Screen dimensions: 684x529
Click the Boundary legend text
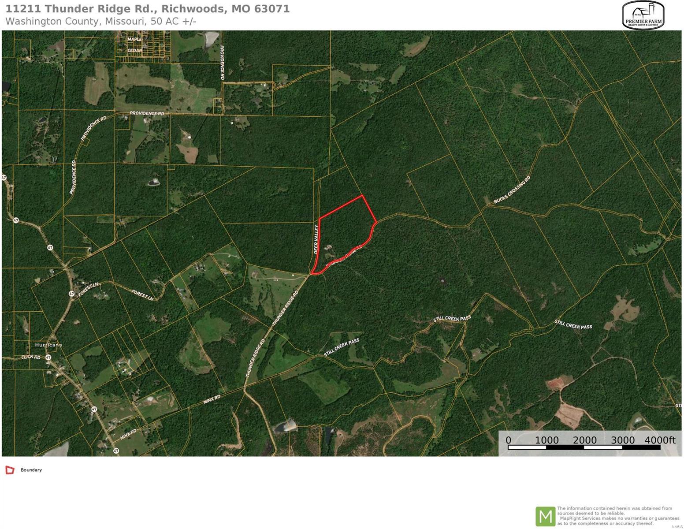tap(31, 470)
